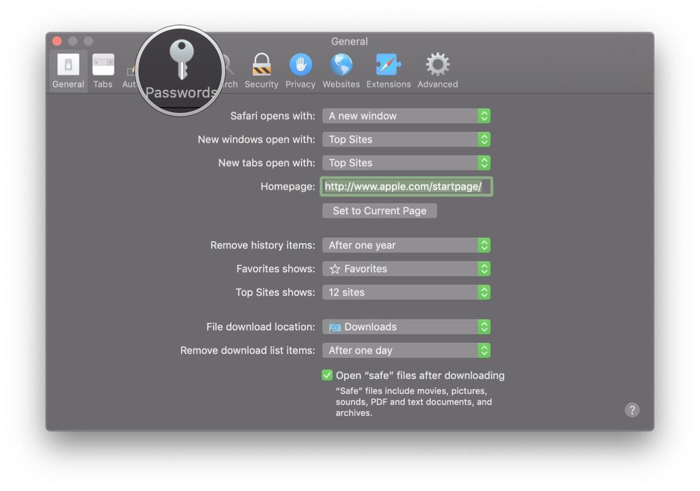
Task: Expand the File download location menu
Action: click(405, 327)
